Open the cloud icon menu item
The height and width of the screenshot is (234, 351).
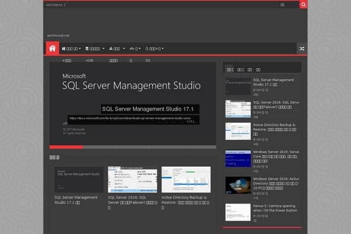pyautogui.click(x=135, y=49)
